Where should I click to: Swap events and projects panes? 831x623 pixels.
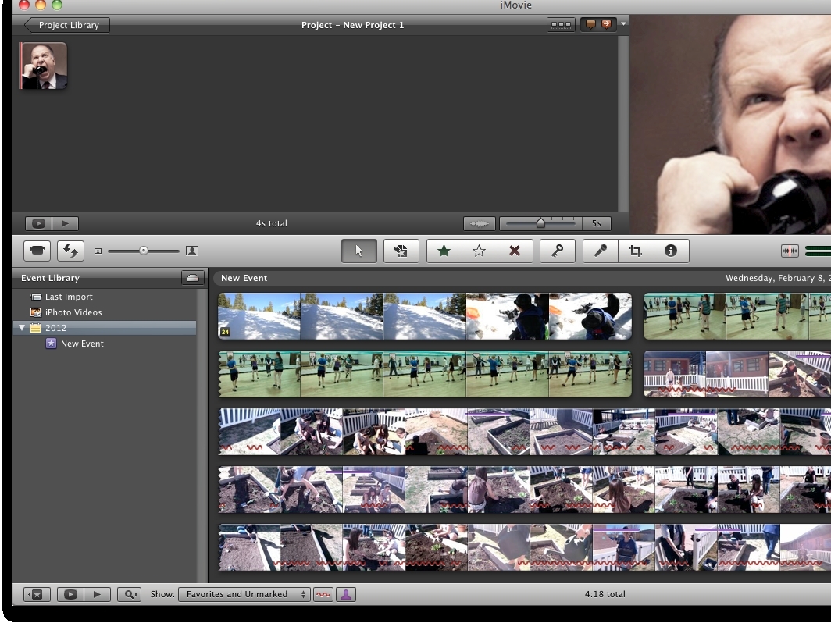point(70,251)
